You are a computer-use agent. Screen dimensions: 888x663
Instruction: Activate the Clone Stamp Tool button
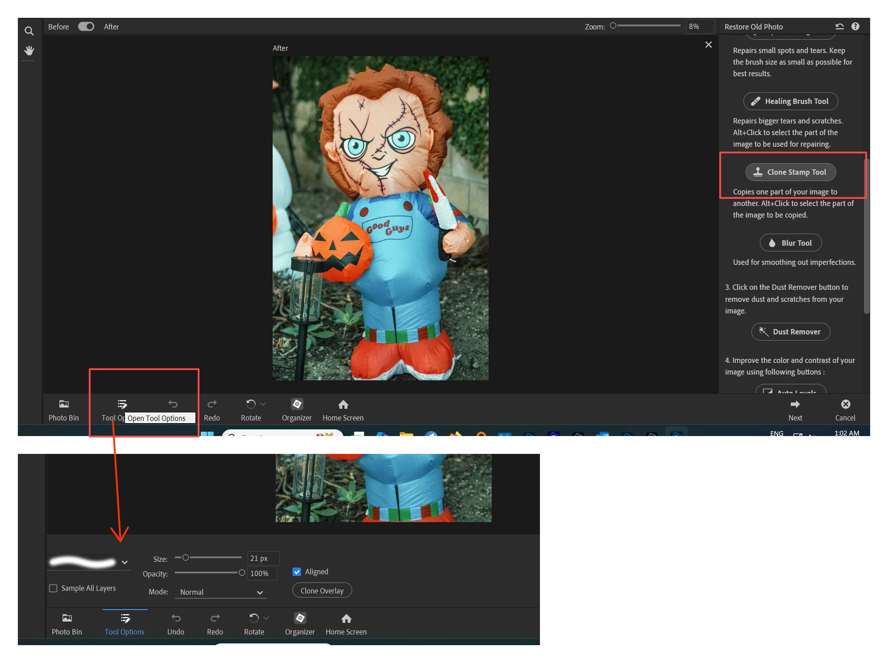coord(791,172)
